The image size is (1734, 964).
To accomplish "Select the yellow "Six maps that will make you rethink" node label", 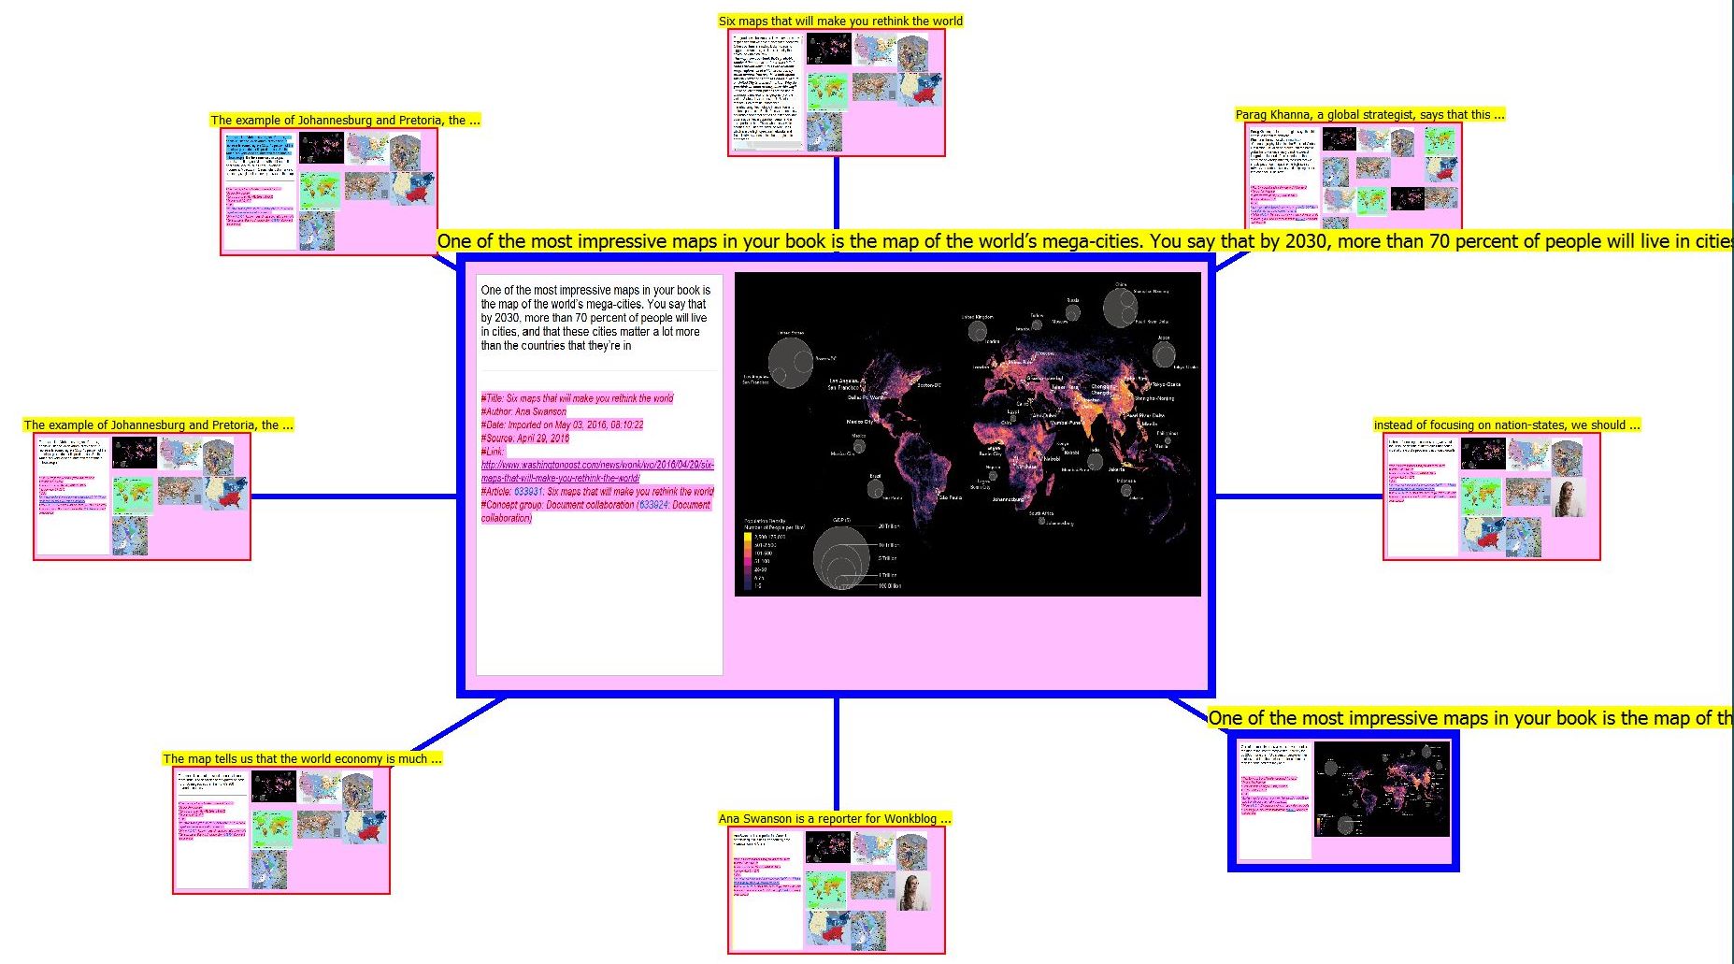I will [839, 21].
